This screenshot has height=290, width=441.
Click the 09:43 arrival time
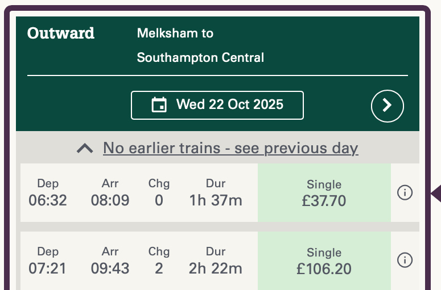pyautogui.click(x=110, y=268)
